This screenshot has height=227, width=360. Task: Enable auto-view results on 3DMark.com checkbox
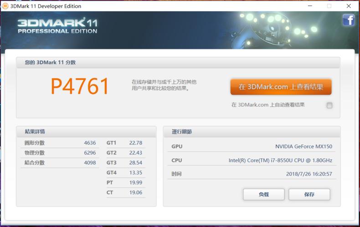tap(329, 105)
